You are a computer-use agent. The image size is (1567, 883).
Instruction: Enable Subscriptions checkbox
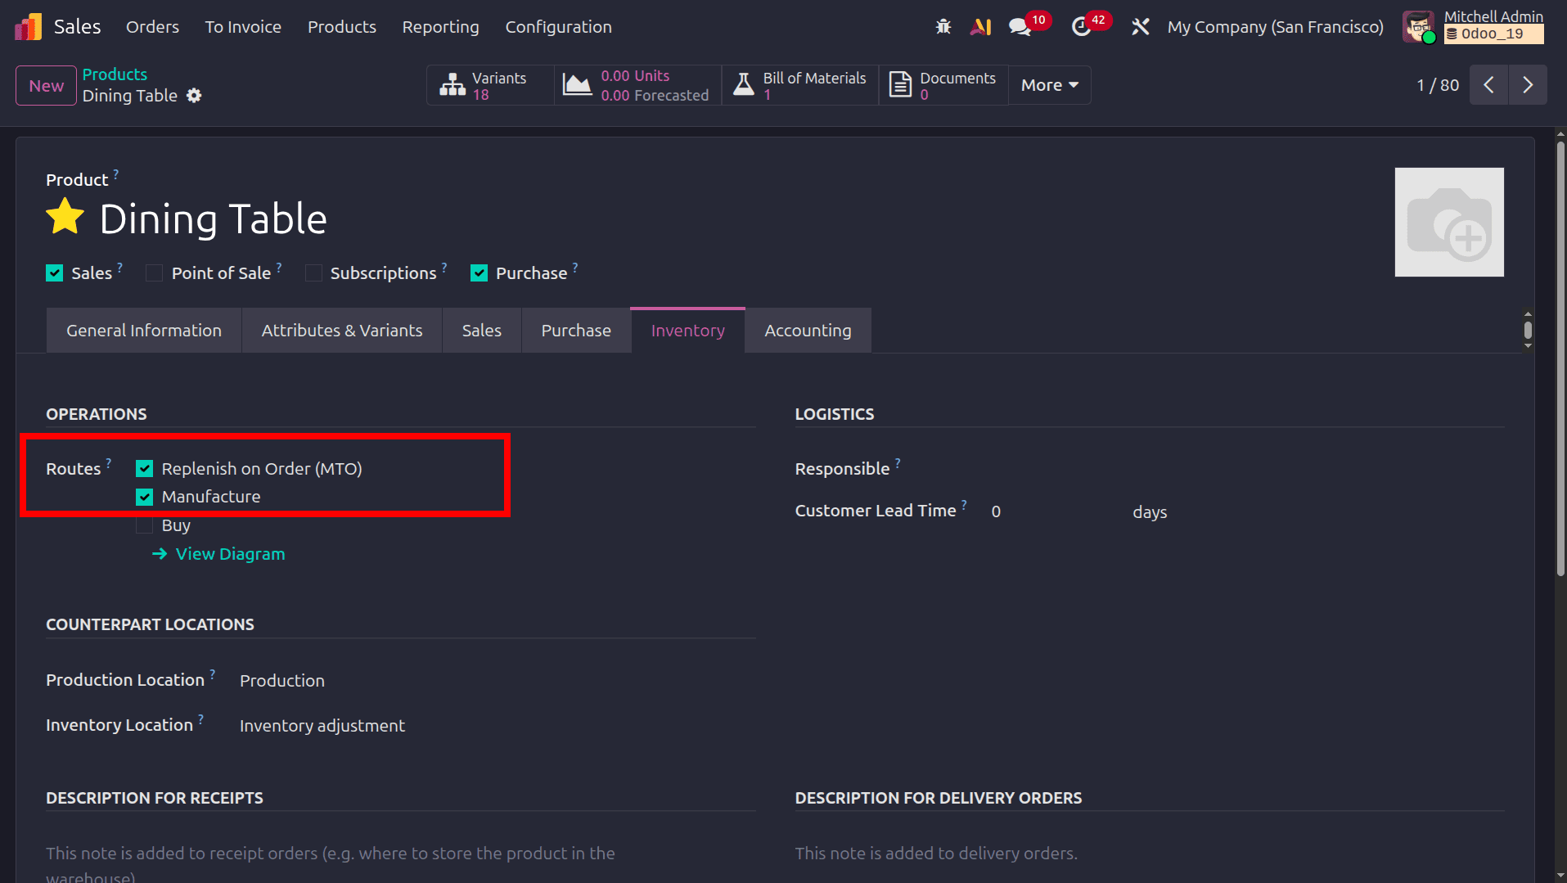pyautogui.click(x=313, y=273)
